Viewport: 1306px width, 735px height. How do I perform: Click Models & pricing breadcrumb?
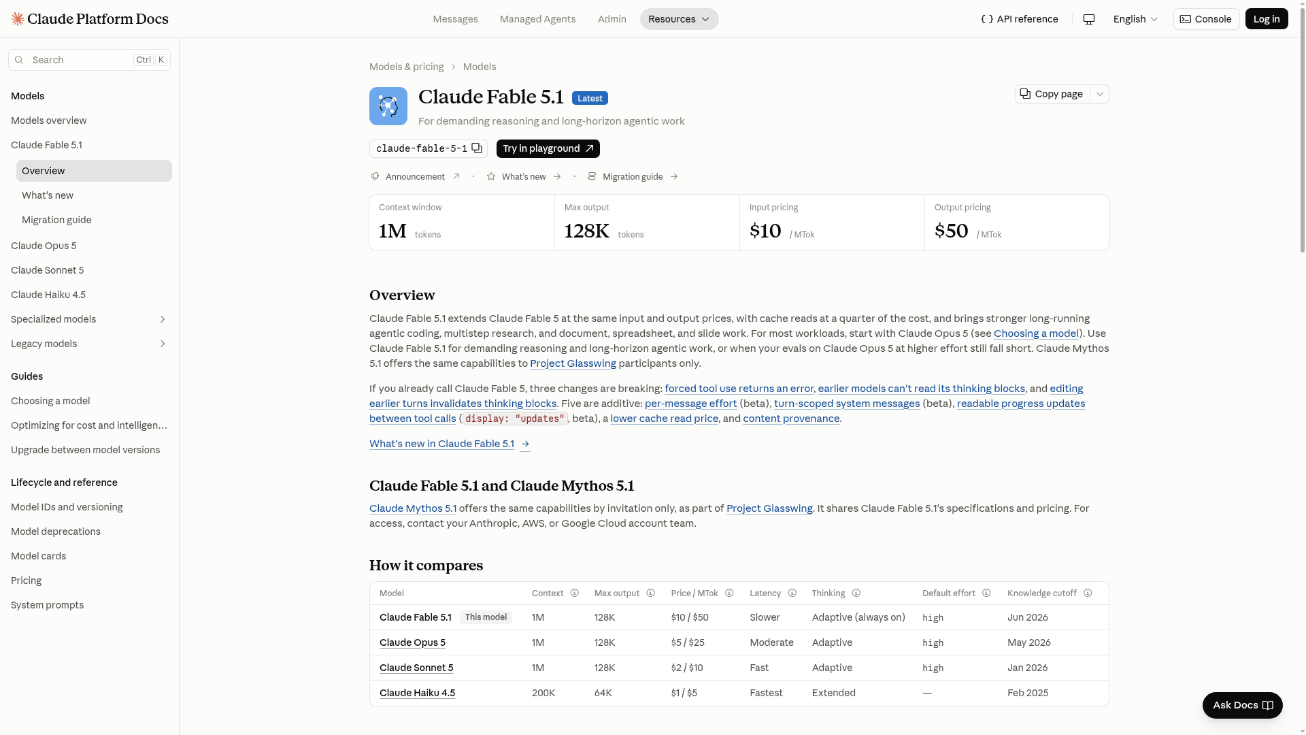[407, 67]
